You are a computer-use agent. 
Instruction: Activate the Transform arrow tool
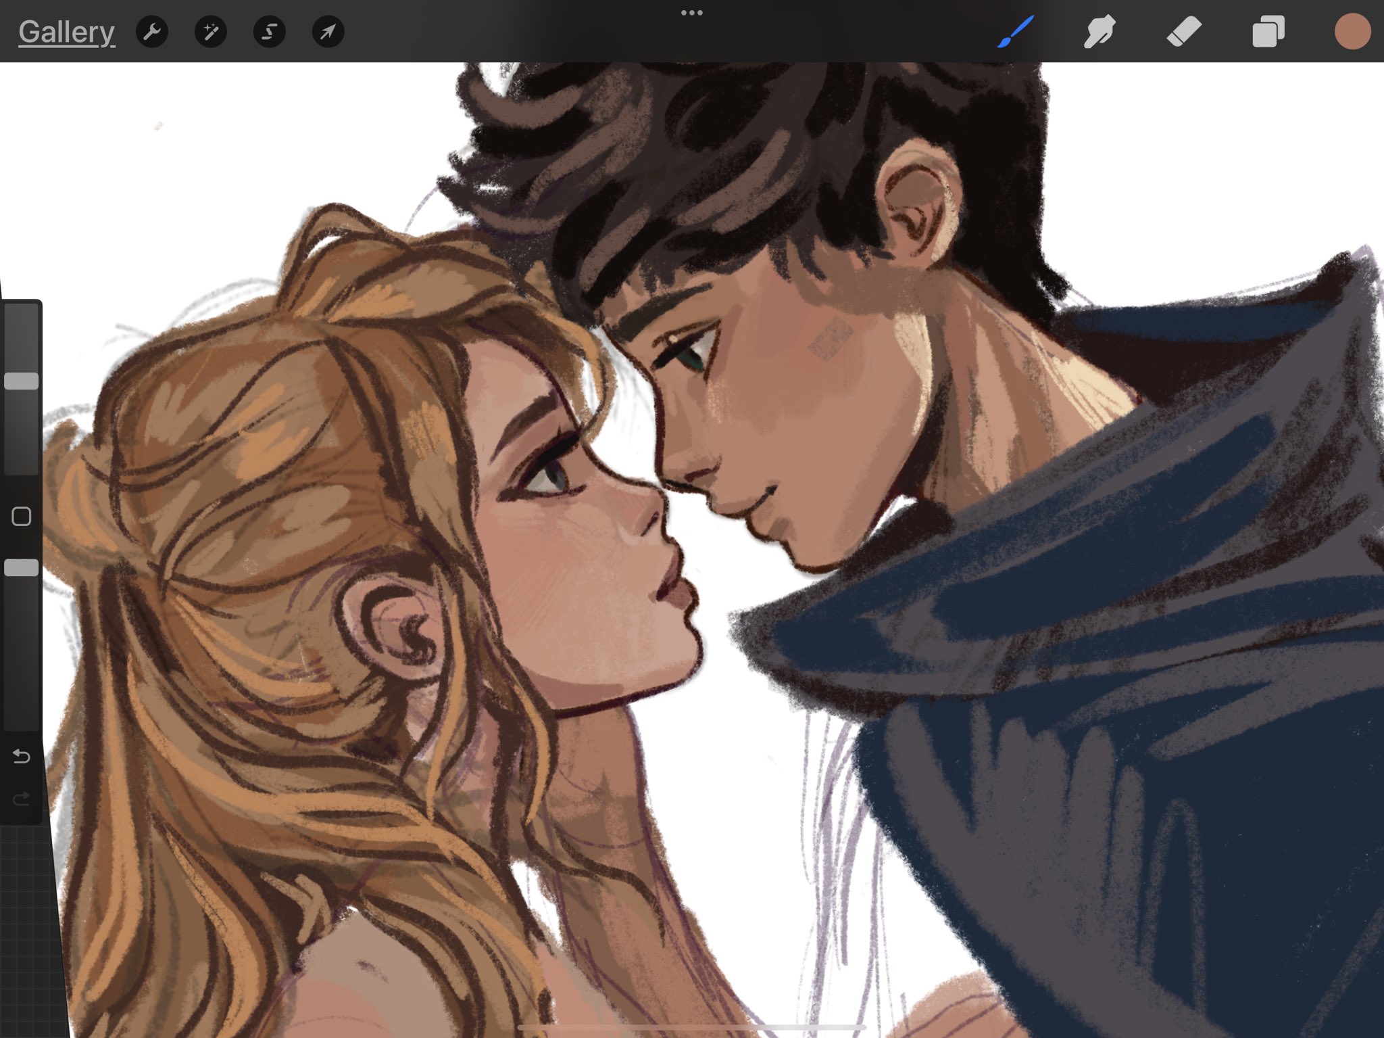pos(328,31)
